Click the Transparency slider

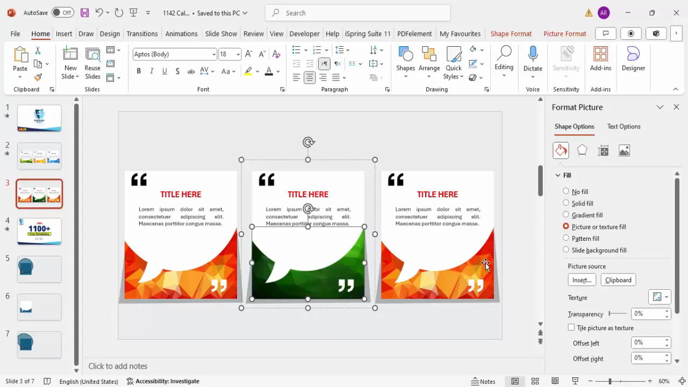[x=618, y=313]
